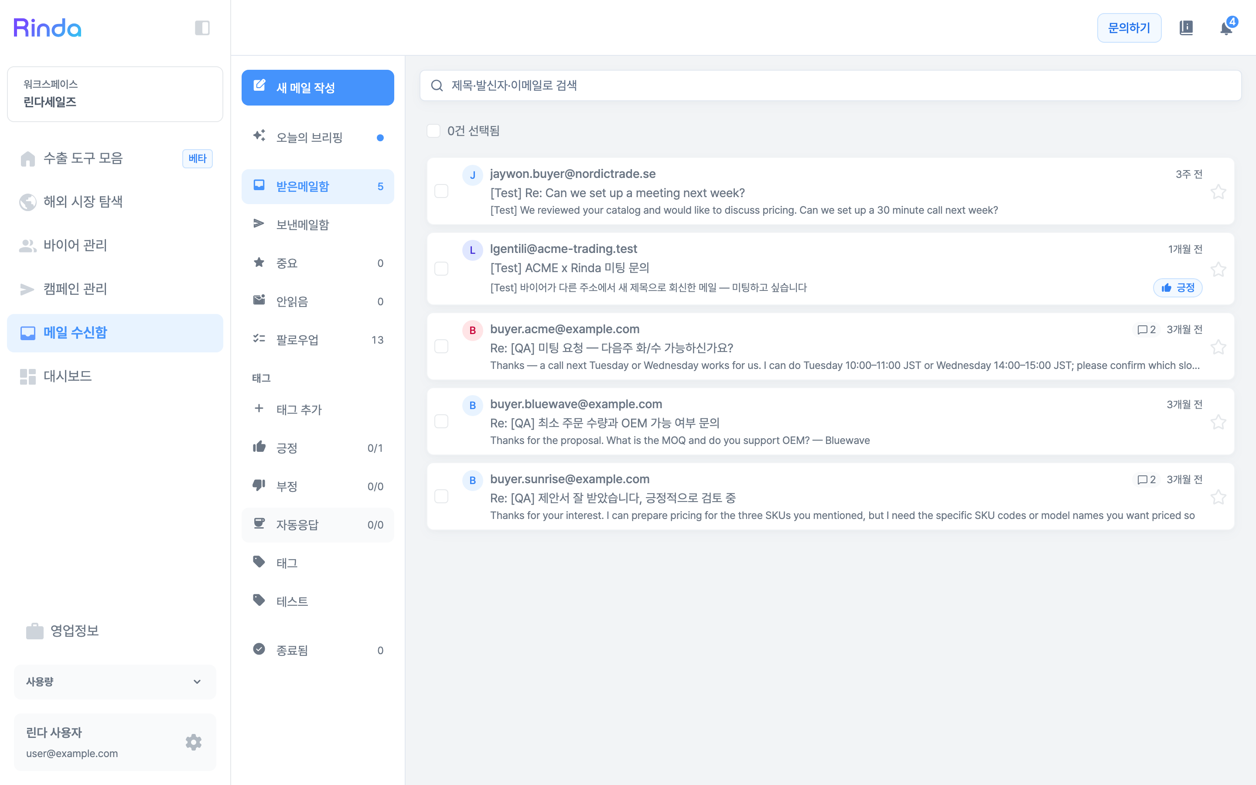The width and height of the screenshot is (1256, 785).
Task: Star the lgentili@acme-trading.test email
Action: tap(1218, 270)
